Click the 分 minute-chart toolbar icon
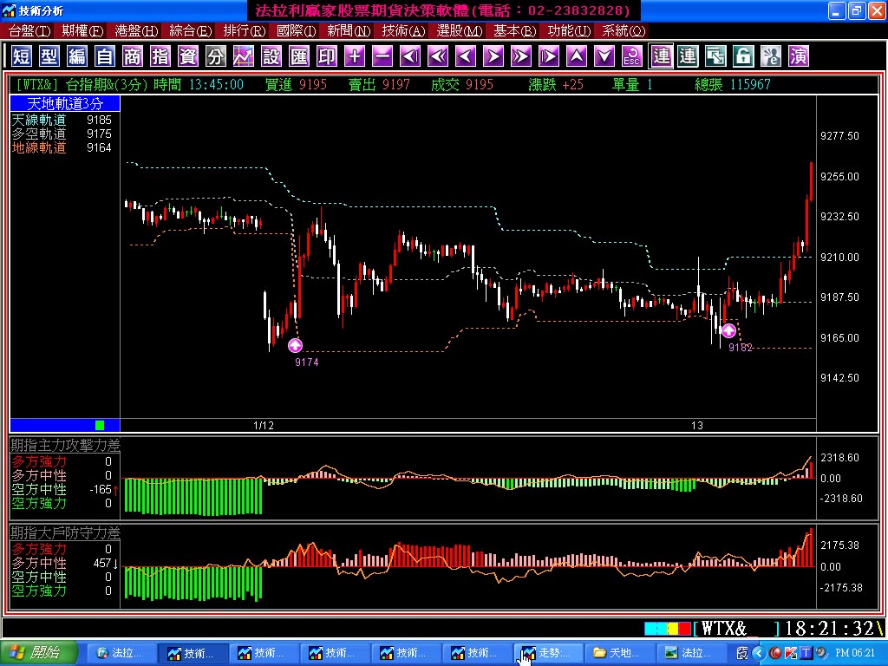 click(x=216, y=56)
